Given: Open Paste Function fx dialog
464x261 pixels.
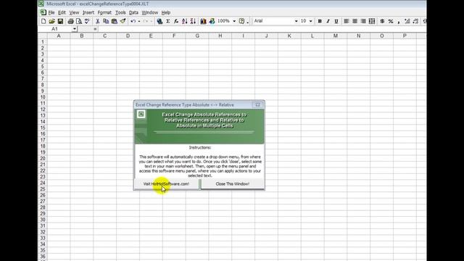Looking at the screenshot, I should click(176, 21).
